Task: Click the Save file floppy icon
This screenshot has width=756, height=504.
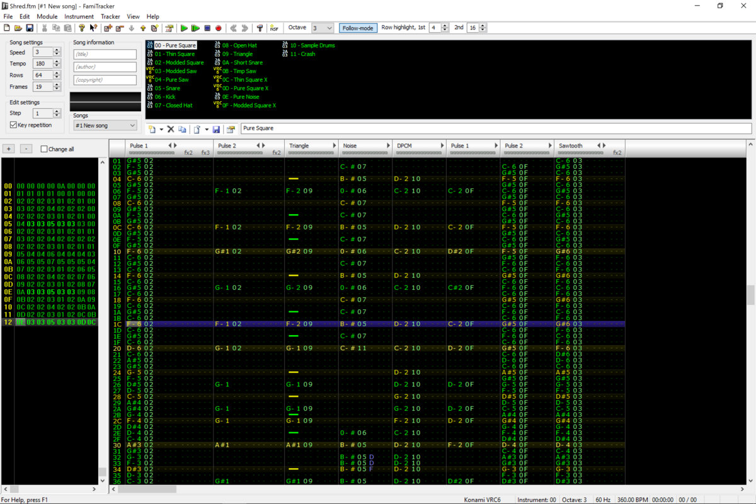Action: point(29,28)
